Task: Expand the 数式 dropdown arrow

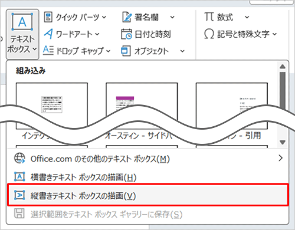Action: [x=247, y=17]
